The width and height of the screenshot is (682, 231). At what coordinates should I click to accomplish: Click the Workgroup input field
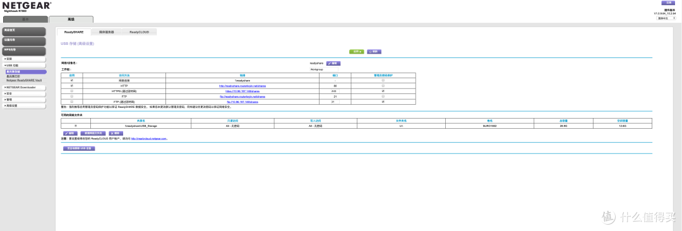323,69
